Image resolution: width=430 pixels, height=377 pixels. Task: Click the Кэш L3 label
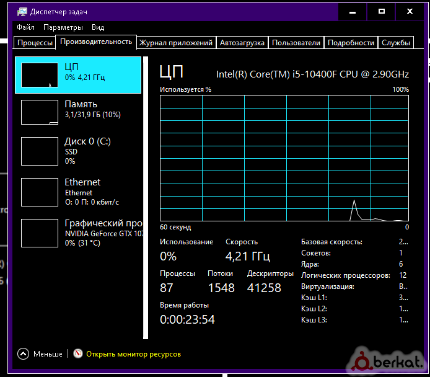click(314, 320)
